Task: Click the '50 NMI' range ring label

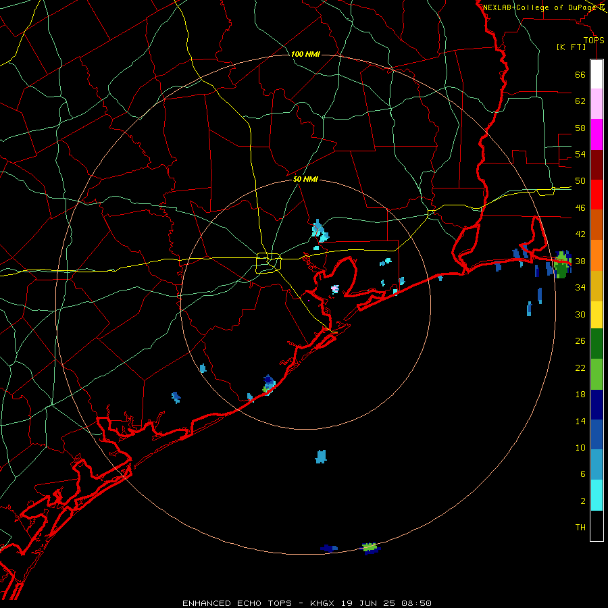Action: [305, 179]
